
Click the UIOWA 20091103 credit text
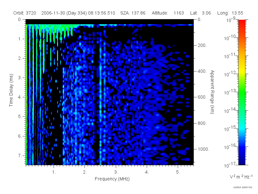(243, 188)
